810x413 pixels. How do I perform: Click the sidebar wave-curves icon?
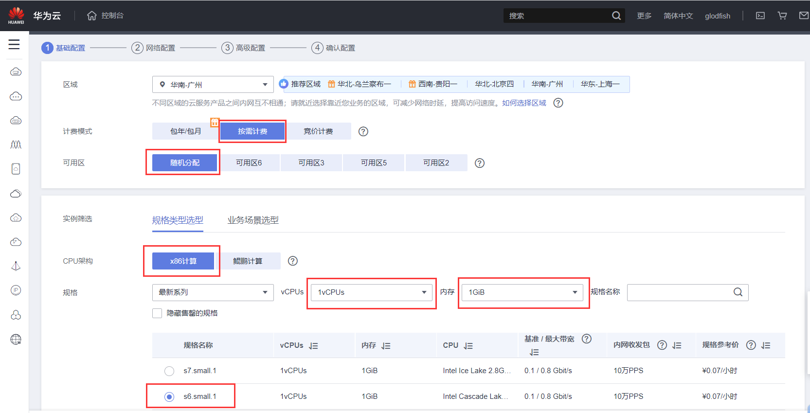coord(16,144)
